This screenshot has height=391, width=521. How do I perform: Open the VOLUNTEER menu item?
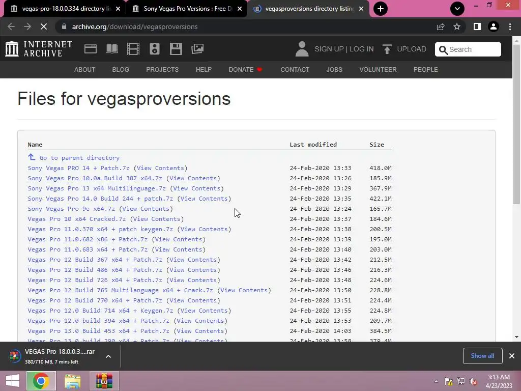click(378, 69)
